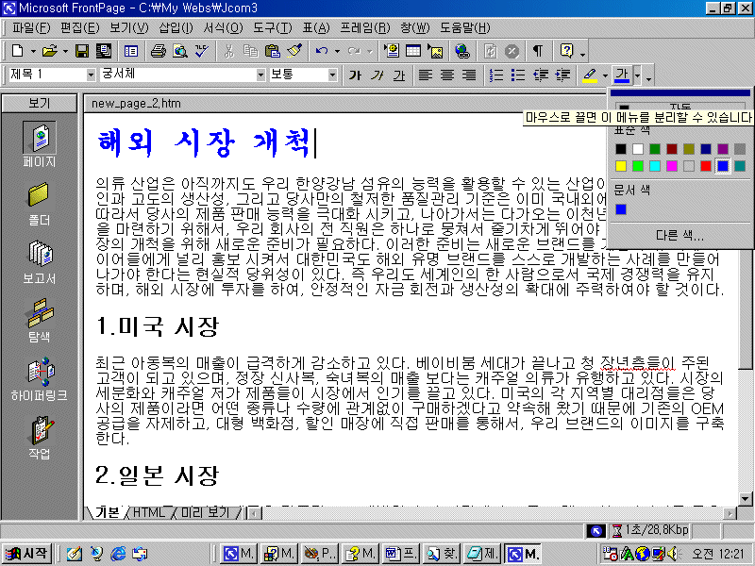The width and height of the screenshot is (755, 566).
Task: Click the Cut scissors icon
Action: 229,51
